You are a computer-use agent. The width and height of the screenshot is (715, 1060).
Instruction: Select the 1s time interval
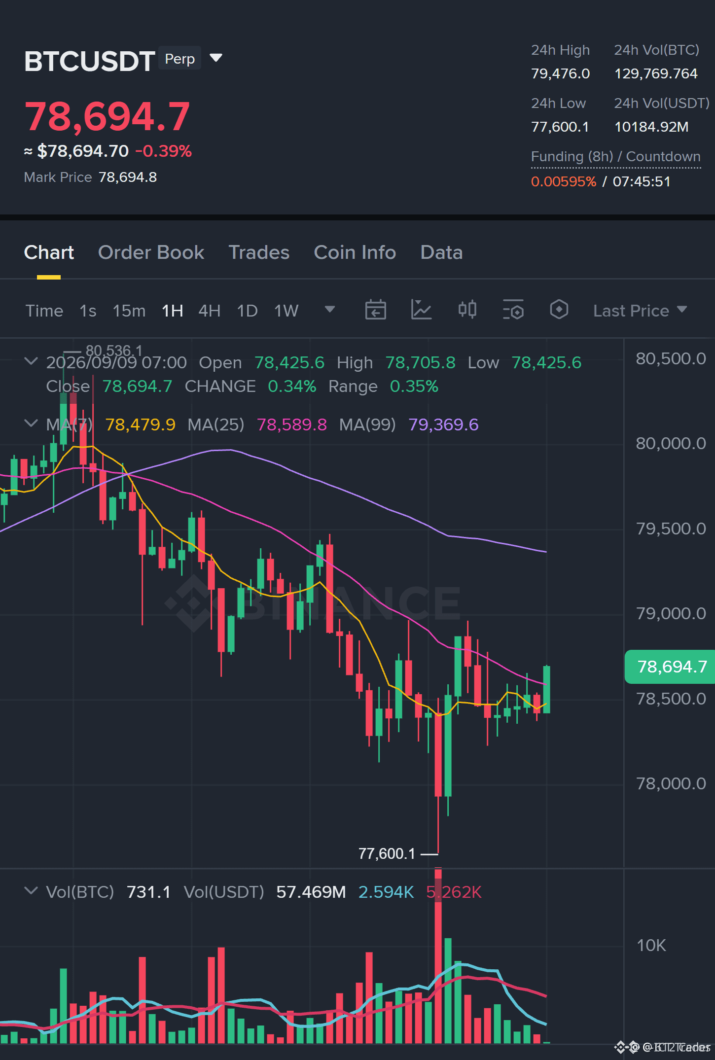(x=88, y=311)
